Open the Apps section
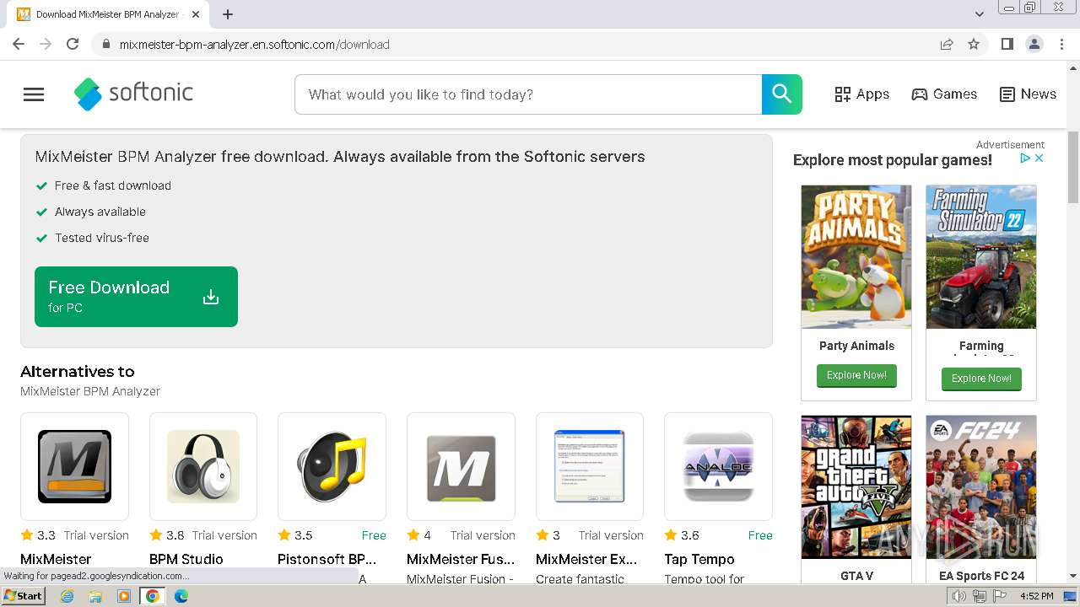Screen dimensions: 1080x607 coord(861,94)
